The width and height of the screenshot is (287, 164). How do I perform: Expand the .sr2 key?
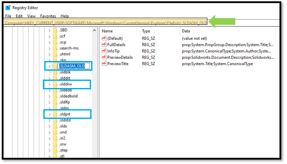[50, 138]
